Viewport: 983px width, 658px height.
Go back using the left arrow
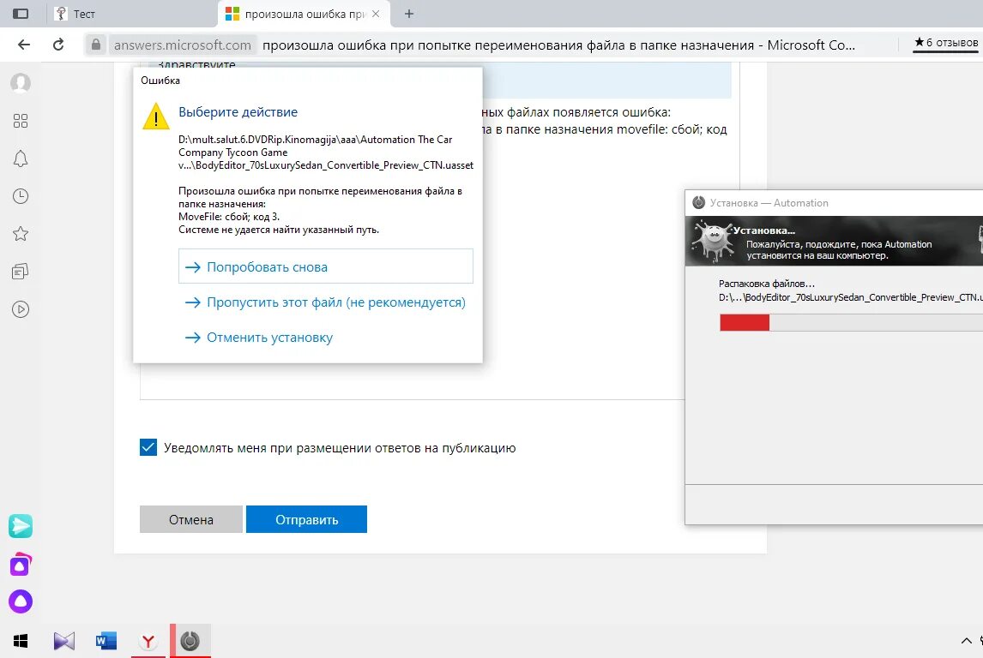24,45
